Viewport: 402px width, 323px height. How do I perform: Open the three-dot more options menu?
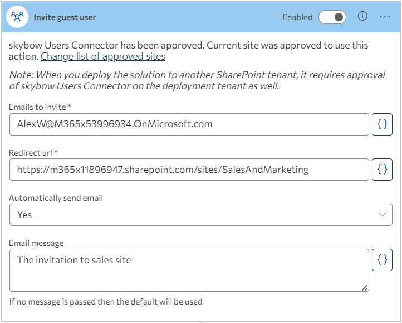click(x=385, y=17)
